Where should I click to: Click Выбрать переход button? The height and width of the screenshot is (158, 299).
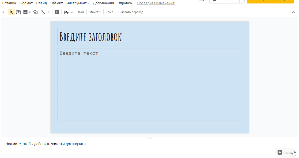131,12
